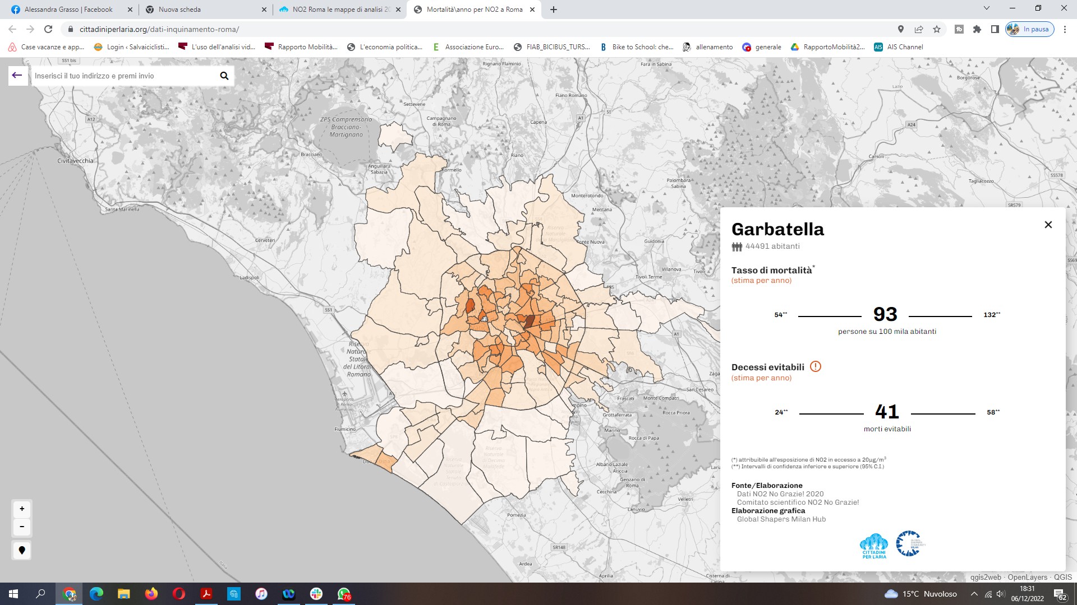Click the location permission icon in address bar
The image size is (1077, 605).
[901, 29]
